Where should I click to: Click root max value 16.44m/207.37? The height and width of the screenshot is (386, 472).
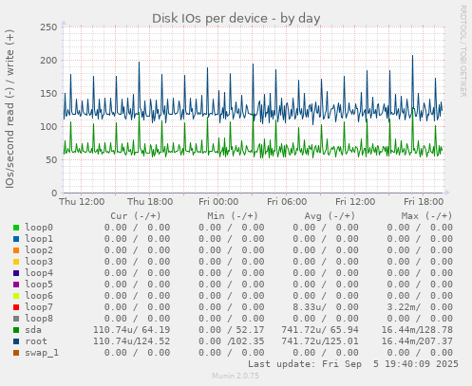coord(417,341)
